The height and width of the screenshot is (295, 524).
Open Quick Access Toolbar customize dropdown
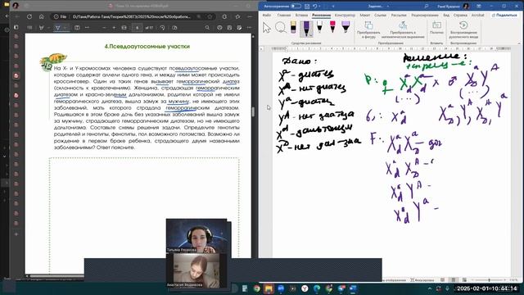coord(333,6)
